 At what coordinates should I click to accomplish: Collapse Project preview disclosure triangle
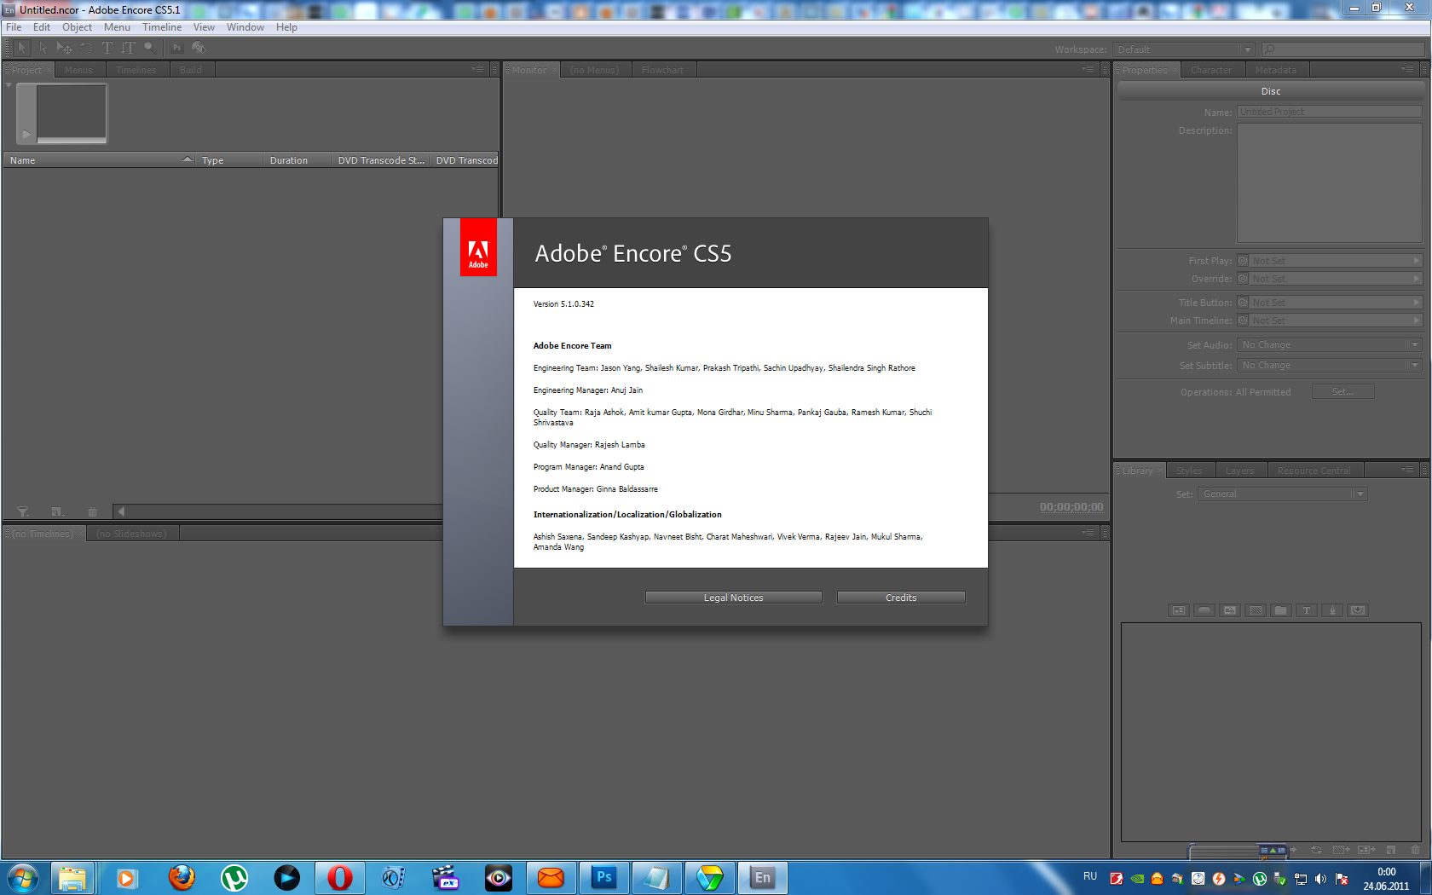(9, 85)
